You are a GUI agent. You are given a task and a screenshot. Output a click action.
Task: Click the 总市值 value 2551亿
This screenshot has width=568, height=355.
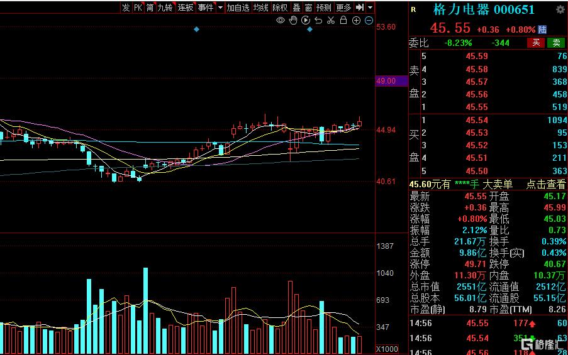point(471,287)
